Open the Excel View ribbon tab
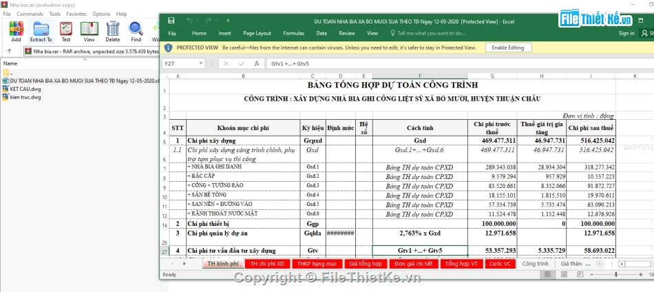Screen dimensions: 654x292 point(372,33)
